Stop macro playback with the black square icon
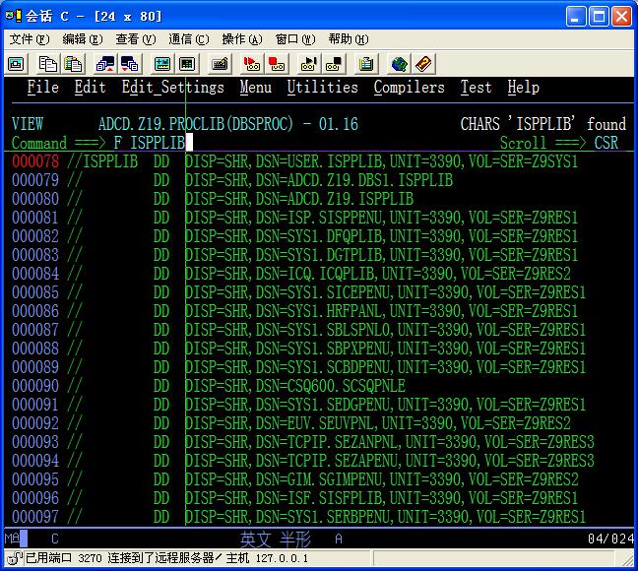Image resolution: width=638 pixels, height=571 pixels. [x=334, y=64]
